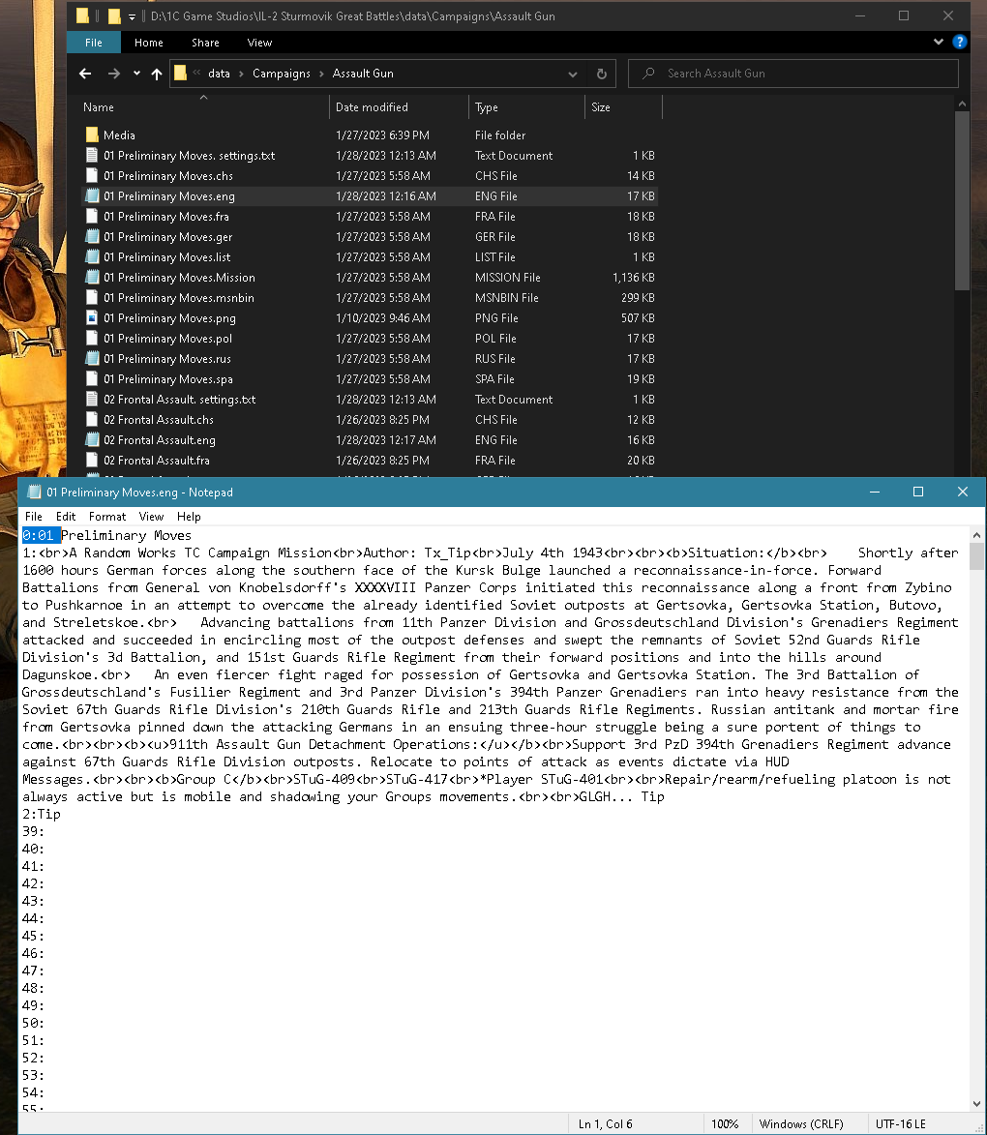Open the Notepad Format menu
Screen dimensions: 987x1135
pos(107,516)
